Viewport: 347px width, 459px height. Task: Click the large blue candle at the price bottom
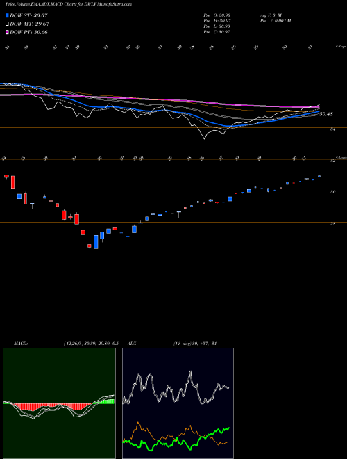pos(96,242)
